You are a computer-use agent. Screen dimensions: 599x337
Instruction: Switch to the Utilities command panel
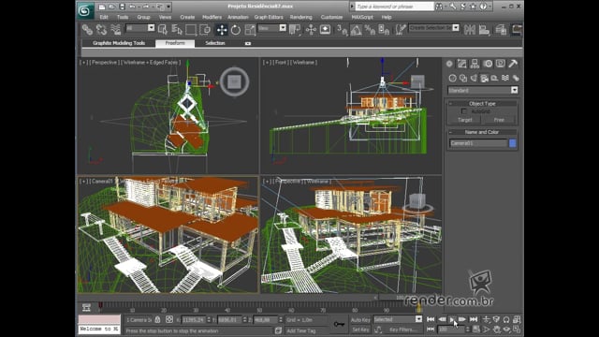[513, 64]
